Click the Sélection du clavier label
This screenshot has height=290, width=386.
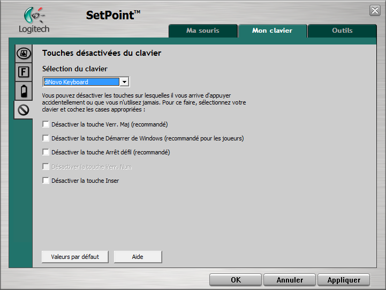(75, 69)
